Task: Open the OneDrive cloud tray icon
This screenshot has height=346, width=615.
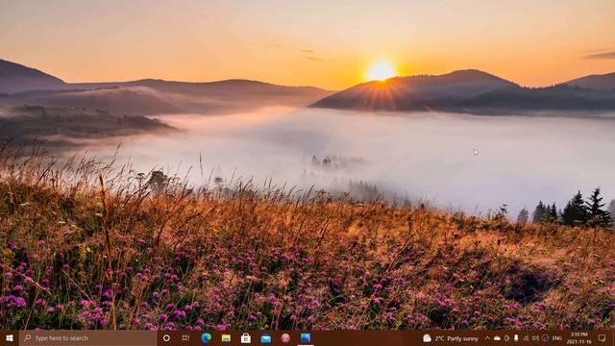Action: tap(497, 338)
